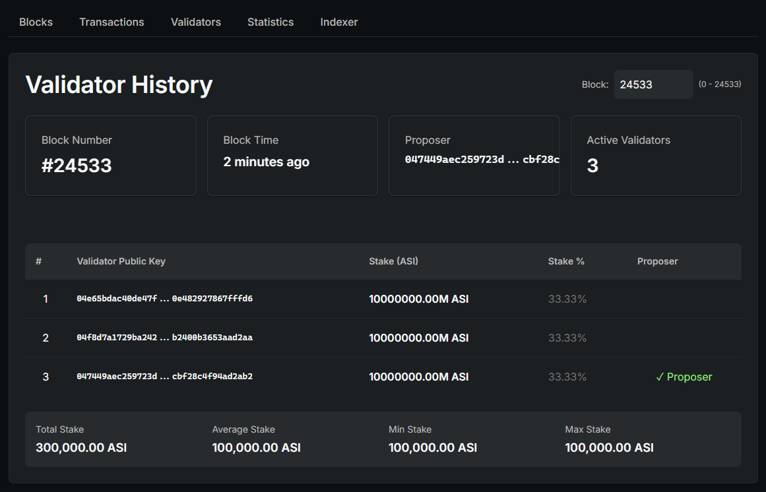The width and height of the screenshot is (766, 492).
Task: Open the Transactions tab
Action: pos(111,22)
